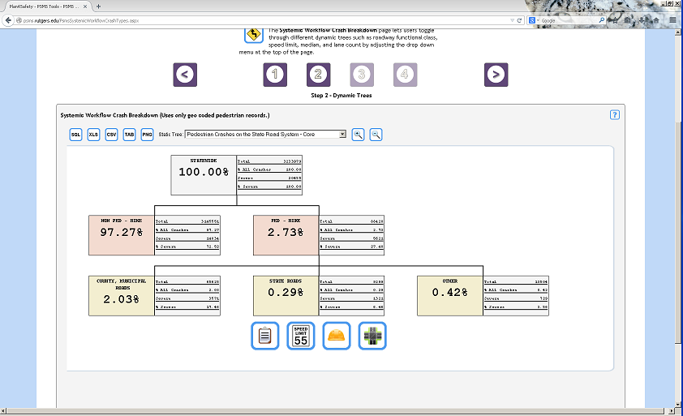This screenshot has width=683, height=416.
Task: Open workflow step 4
Action: [405, 75]
